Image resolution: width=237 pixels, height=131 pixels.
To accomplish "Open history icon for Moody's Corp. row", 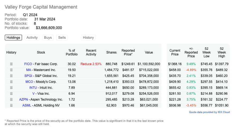I will coord(11,82).
